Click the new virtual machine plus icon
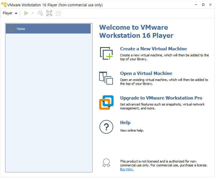Image resolution: width=216 pixels, height=179 pixels. tap(106, 53)
